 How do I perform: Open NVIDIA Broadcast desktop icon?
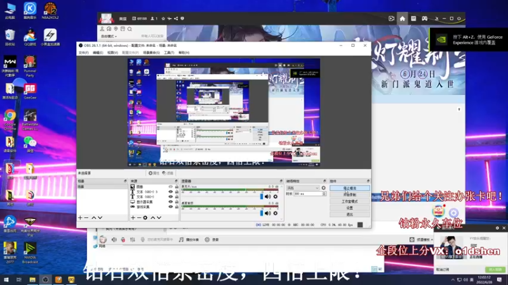[x=30, y=253]
